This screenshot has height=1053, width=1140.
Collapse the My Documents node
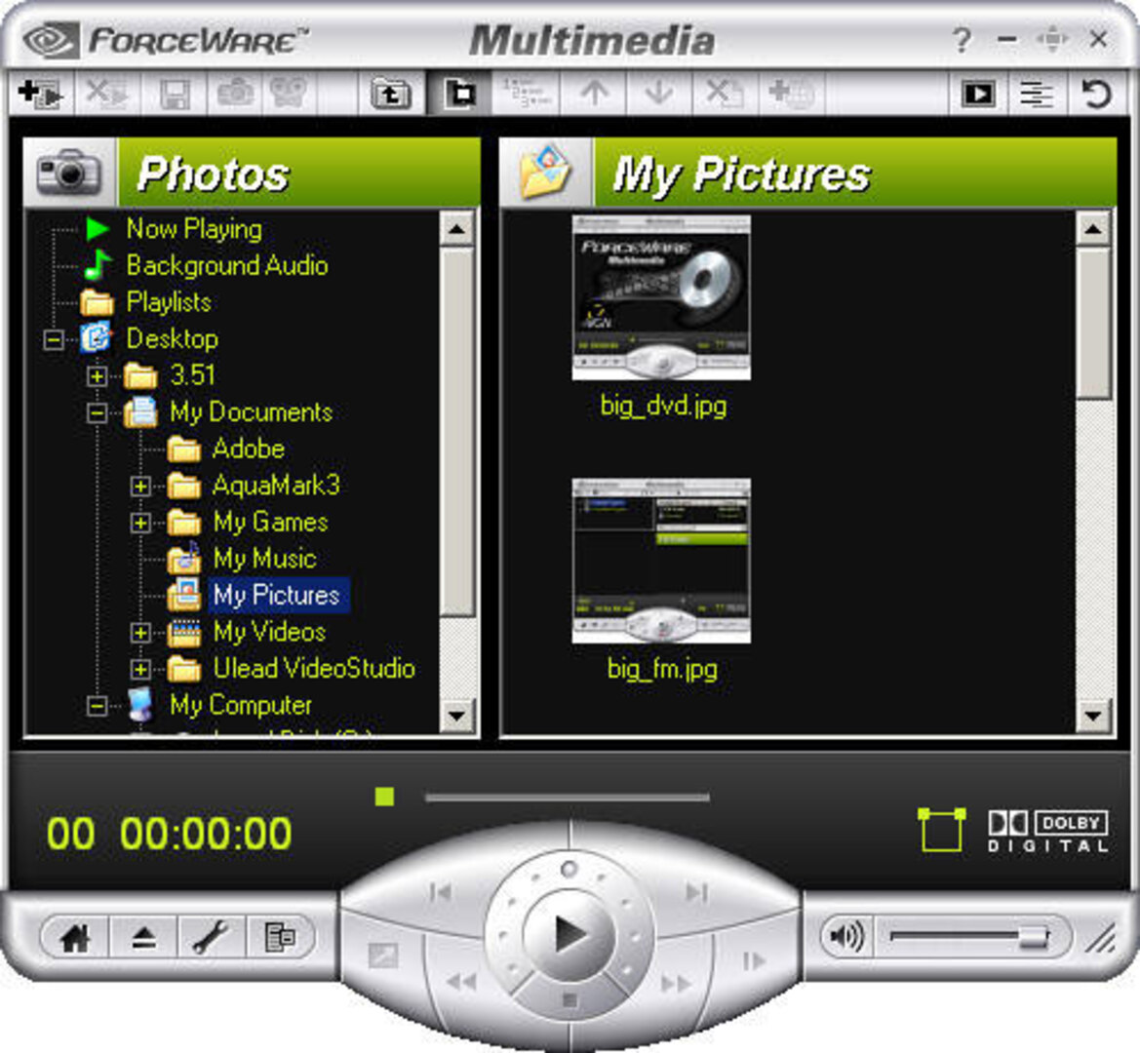(x=97, y=412)
